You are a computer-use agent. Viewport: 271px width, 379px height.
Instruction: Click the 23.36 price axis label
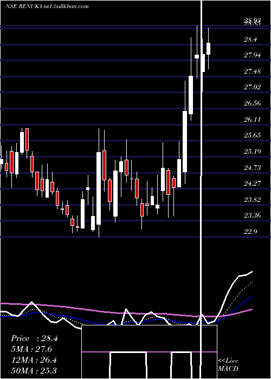tap(252, 215)
